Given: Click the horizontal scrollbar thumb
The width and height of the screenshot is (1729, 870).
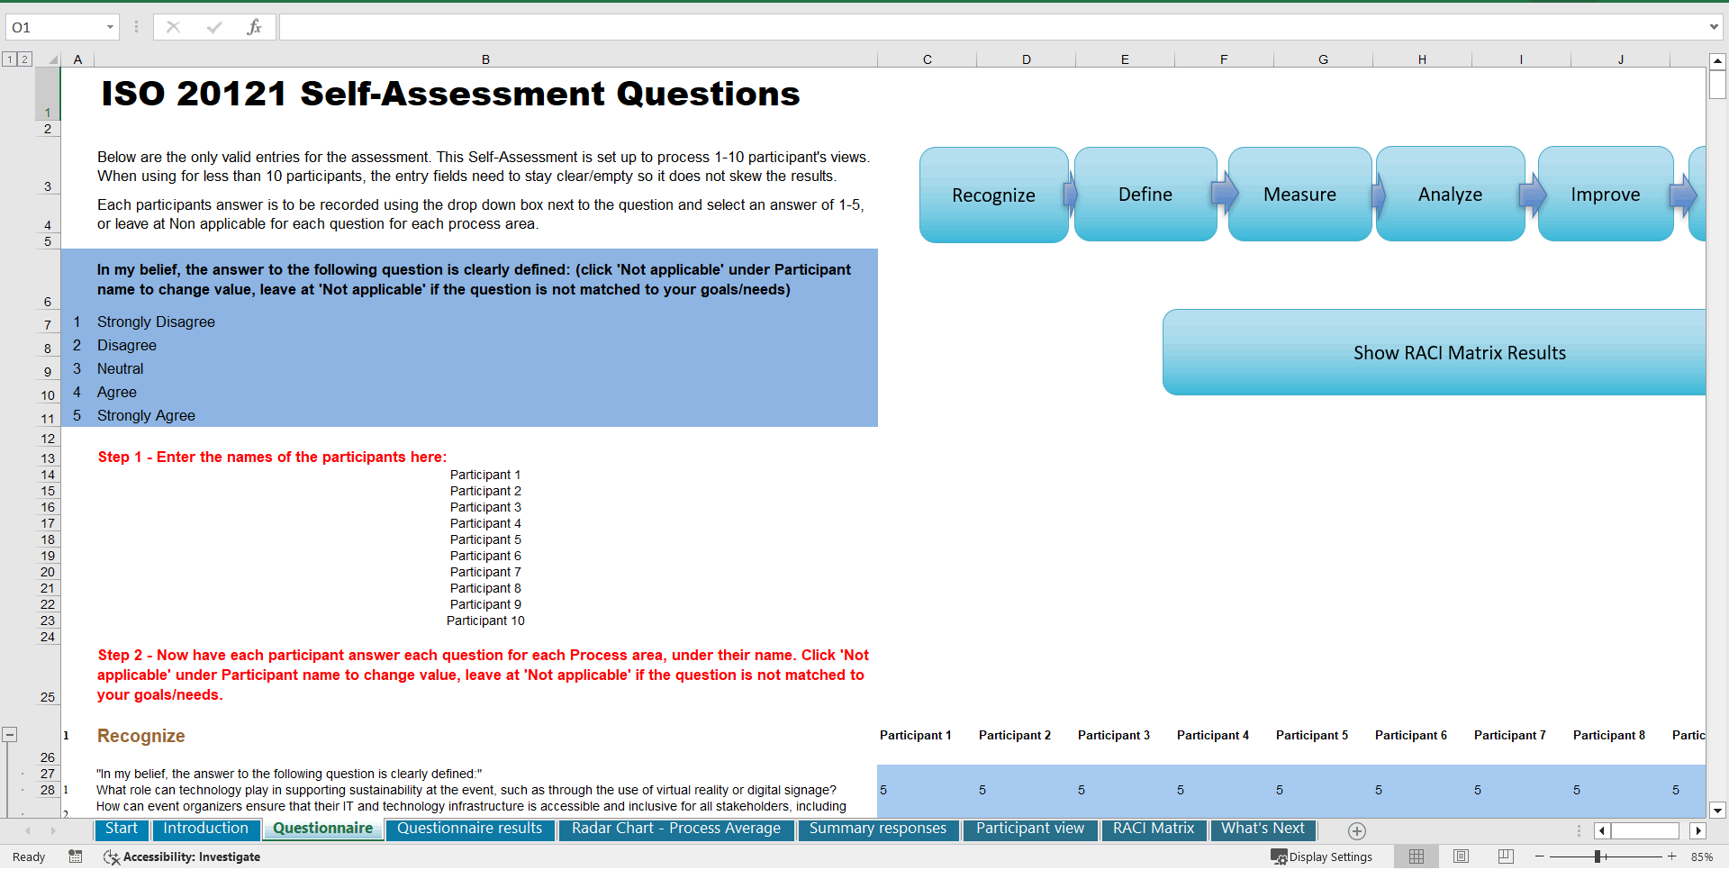Looking at the screenshot, I should pos(1644,830).
